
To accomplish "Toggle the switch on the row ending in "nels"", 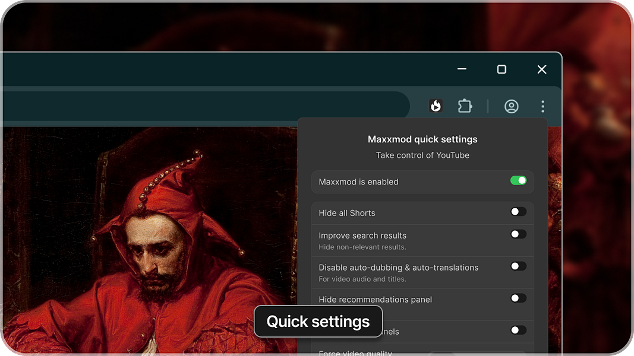I will (518, 330).
